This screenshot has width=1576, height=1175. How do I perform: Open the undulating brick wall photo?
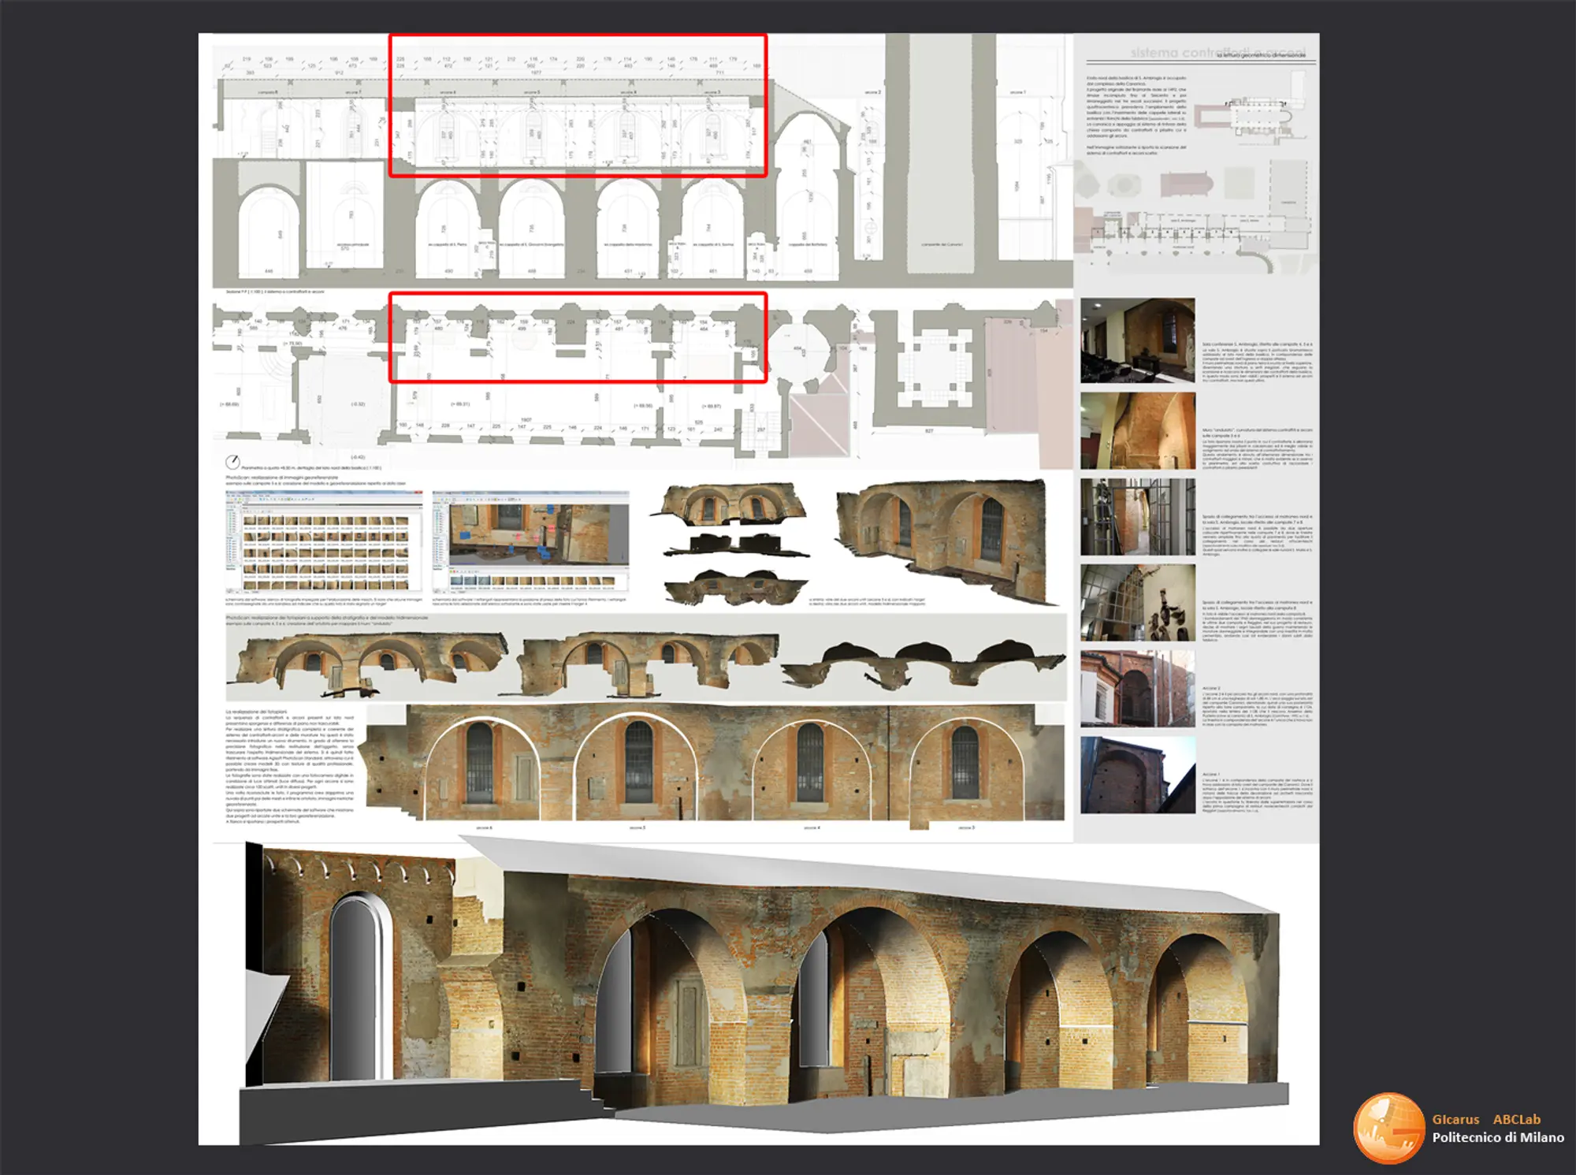(x=1137, y=431)
